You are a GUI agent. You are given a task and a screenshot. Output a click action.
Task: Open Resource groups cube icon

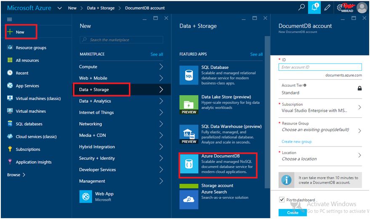pyautogui.click(x=10, y=47)
